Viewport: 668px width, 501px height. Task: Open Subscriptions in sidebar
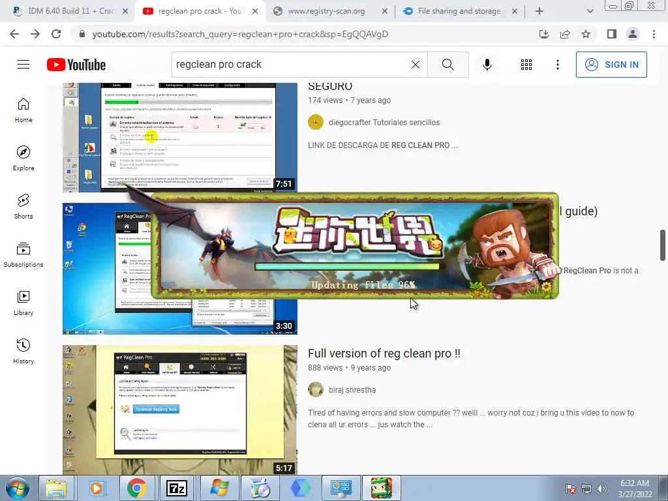point(23,254)
